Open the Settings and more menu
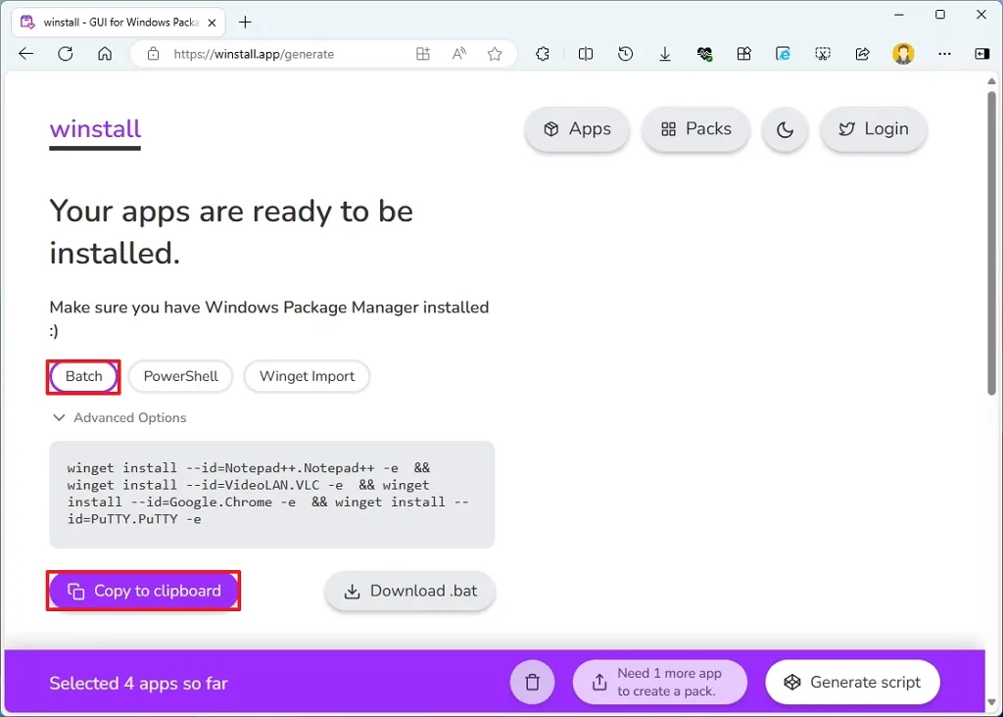 pos(942,54)
